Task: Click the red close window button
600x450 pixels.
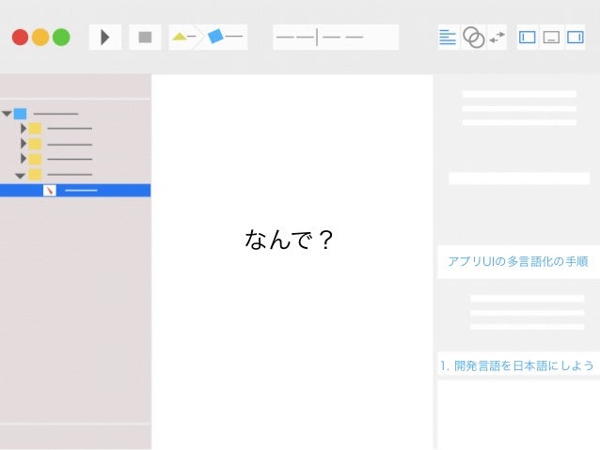Action: pyautogui.click(x=21, y=37)
